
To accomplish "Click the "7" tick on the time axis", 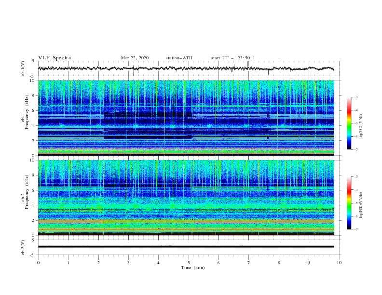I will [249, 263].
